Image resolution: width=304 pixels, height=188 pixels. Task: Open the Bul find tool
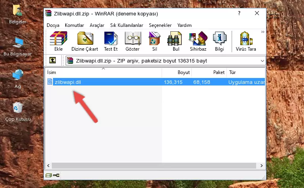click(176, 41)
